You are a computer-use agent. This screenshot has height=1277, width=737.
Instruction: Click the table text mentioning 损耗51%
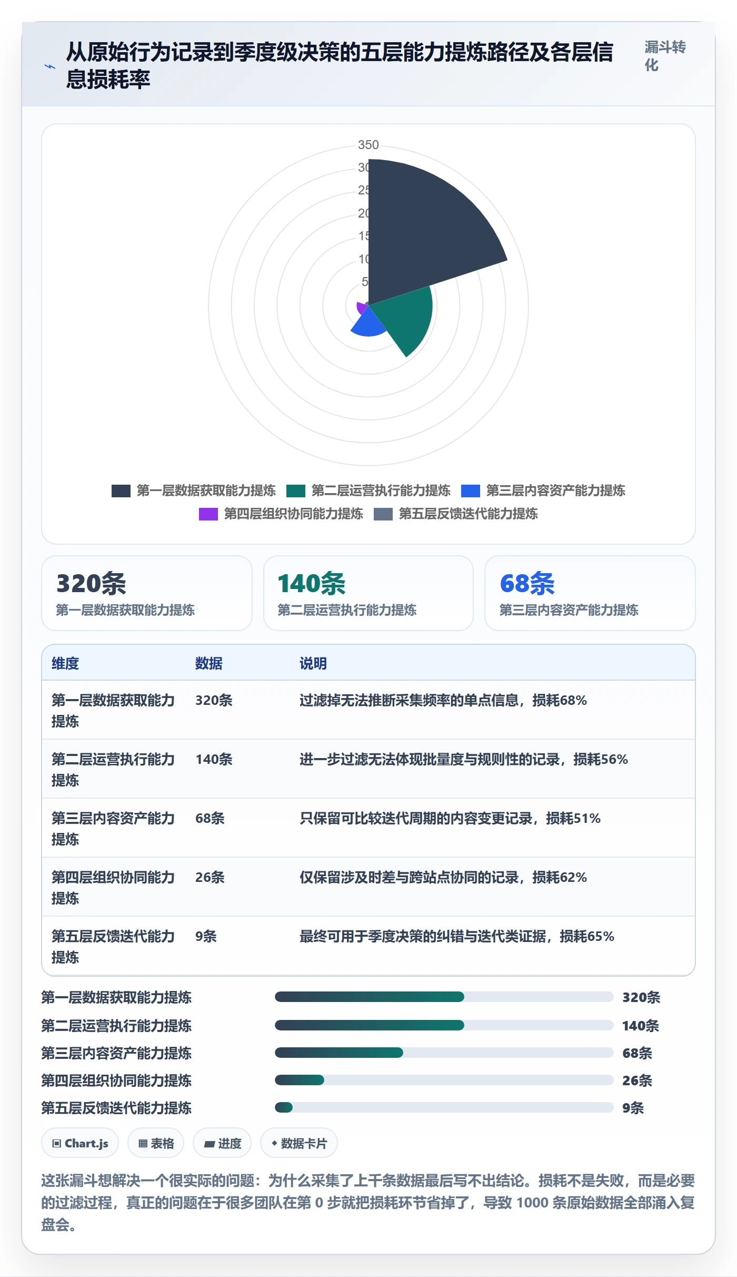450,818
